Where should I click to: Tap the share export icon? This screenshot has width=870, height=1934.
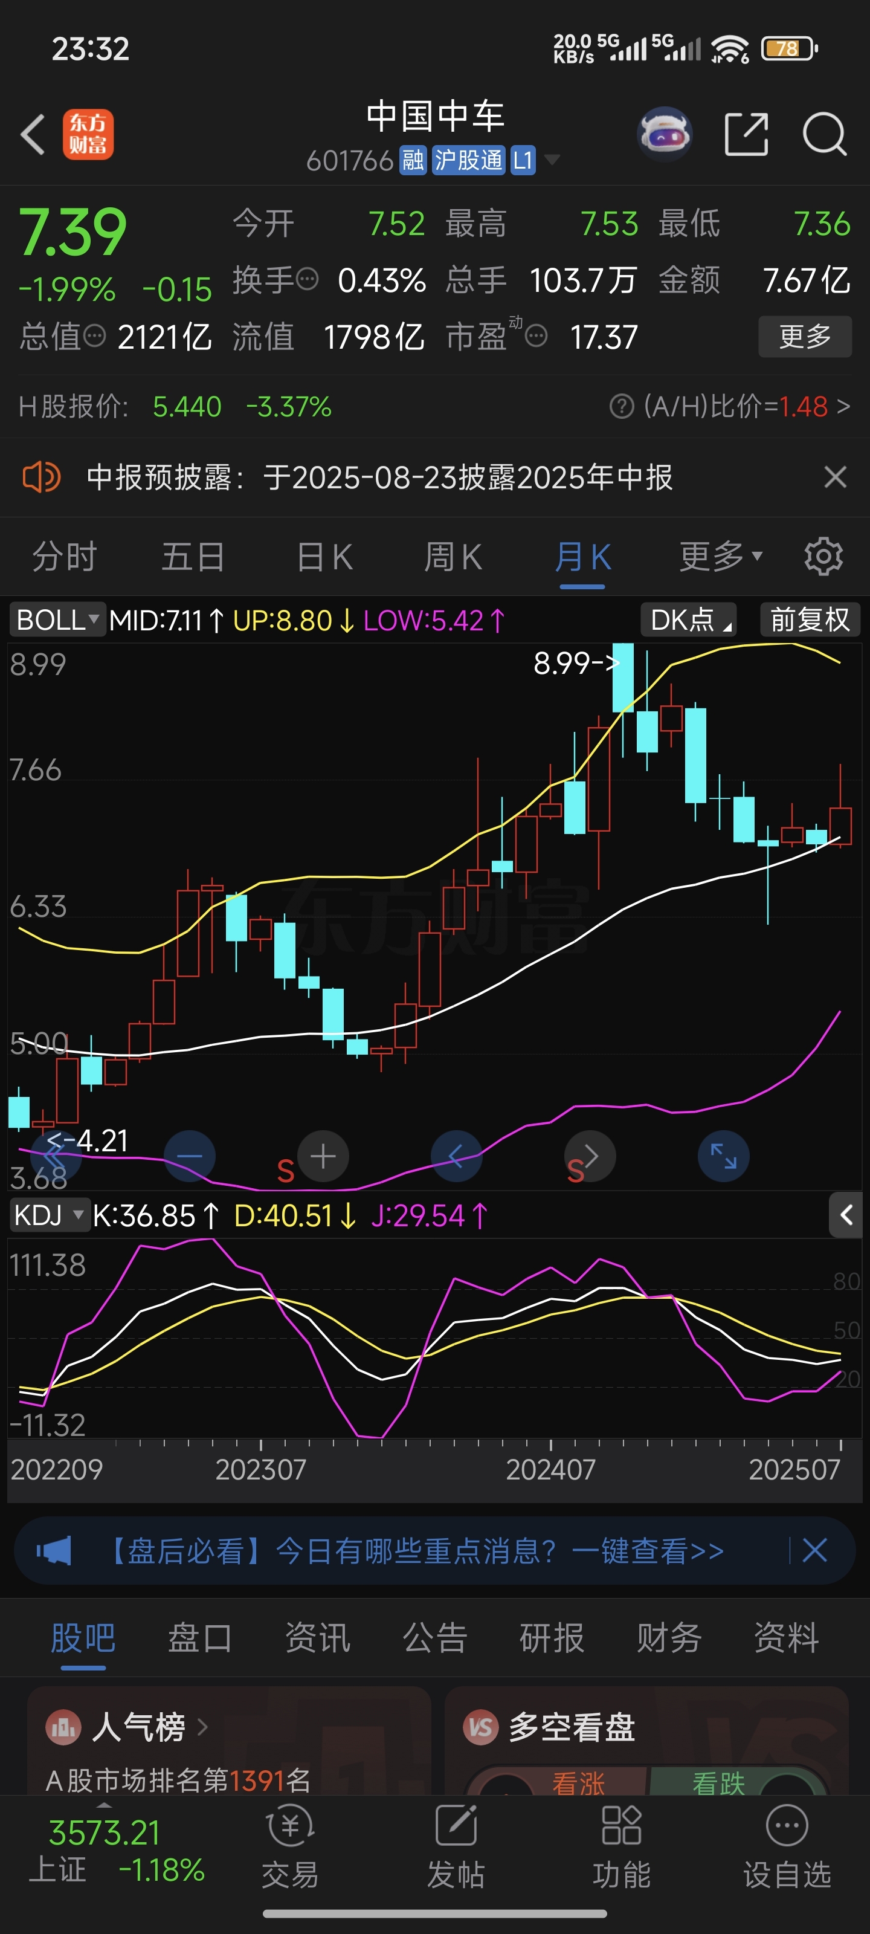(x=746, y=134)
